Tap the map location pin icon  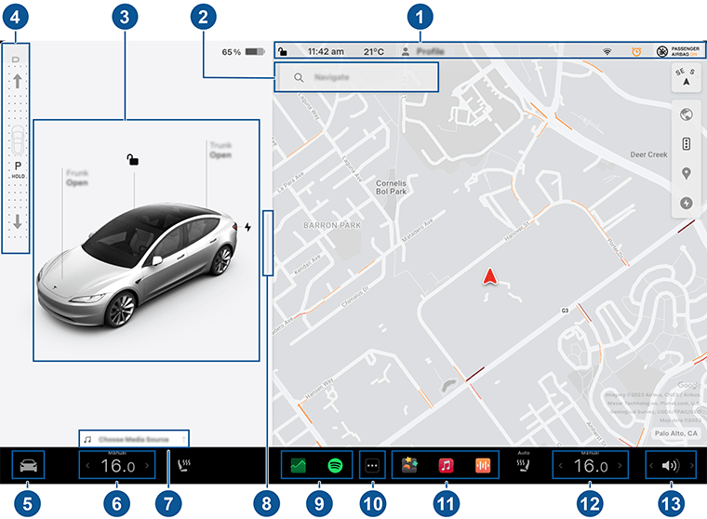pos(686,173)
